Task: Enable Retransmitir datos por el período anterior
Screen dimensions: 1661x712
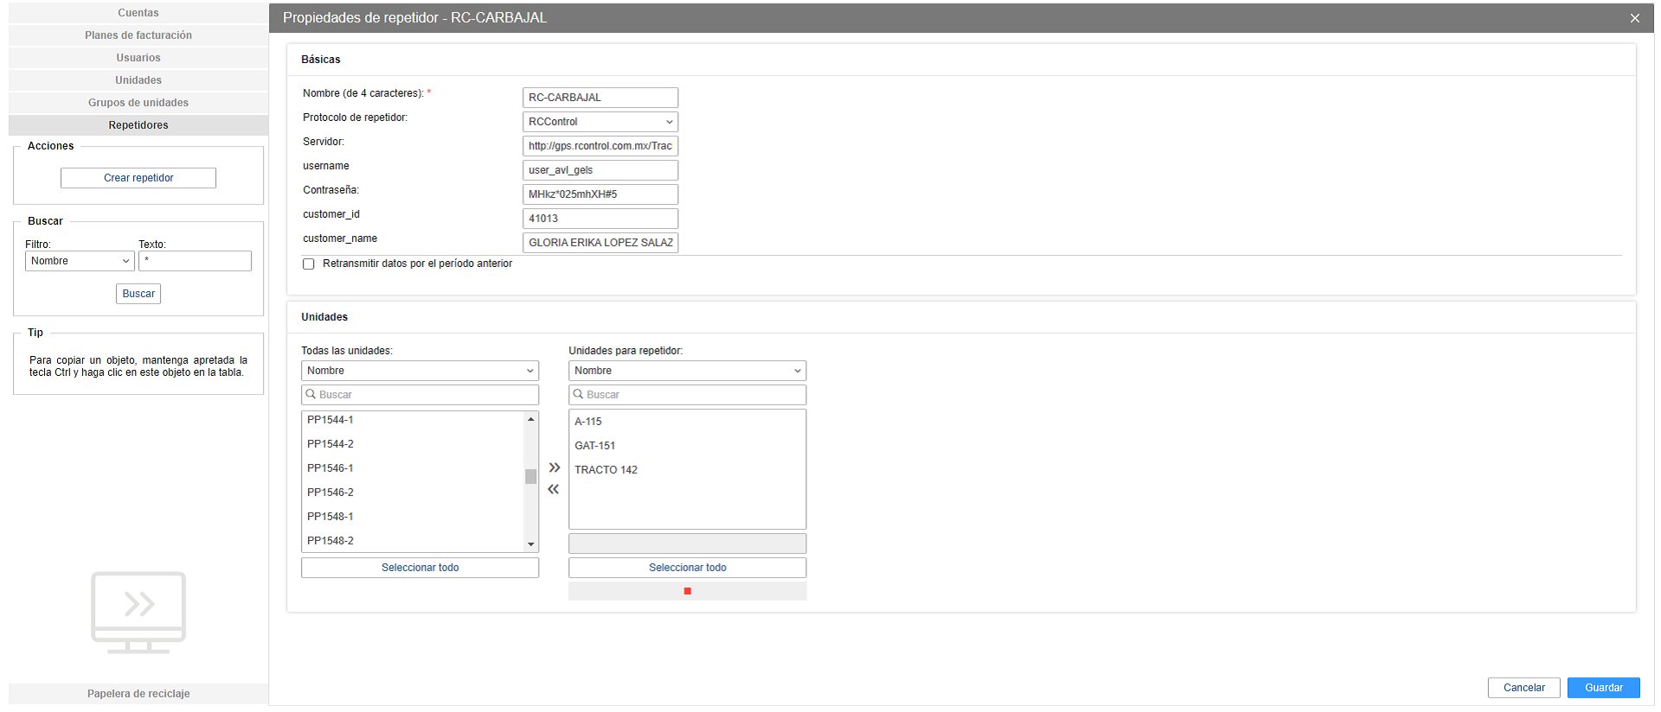Action: 309,264
